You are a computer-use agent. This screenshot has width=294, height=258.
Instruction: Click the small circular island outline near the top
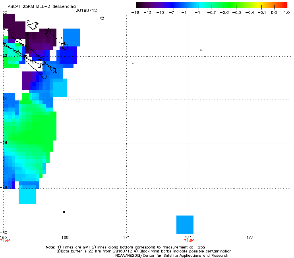coord(102,18)
